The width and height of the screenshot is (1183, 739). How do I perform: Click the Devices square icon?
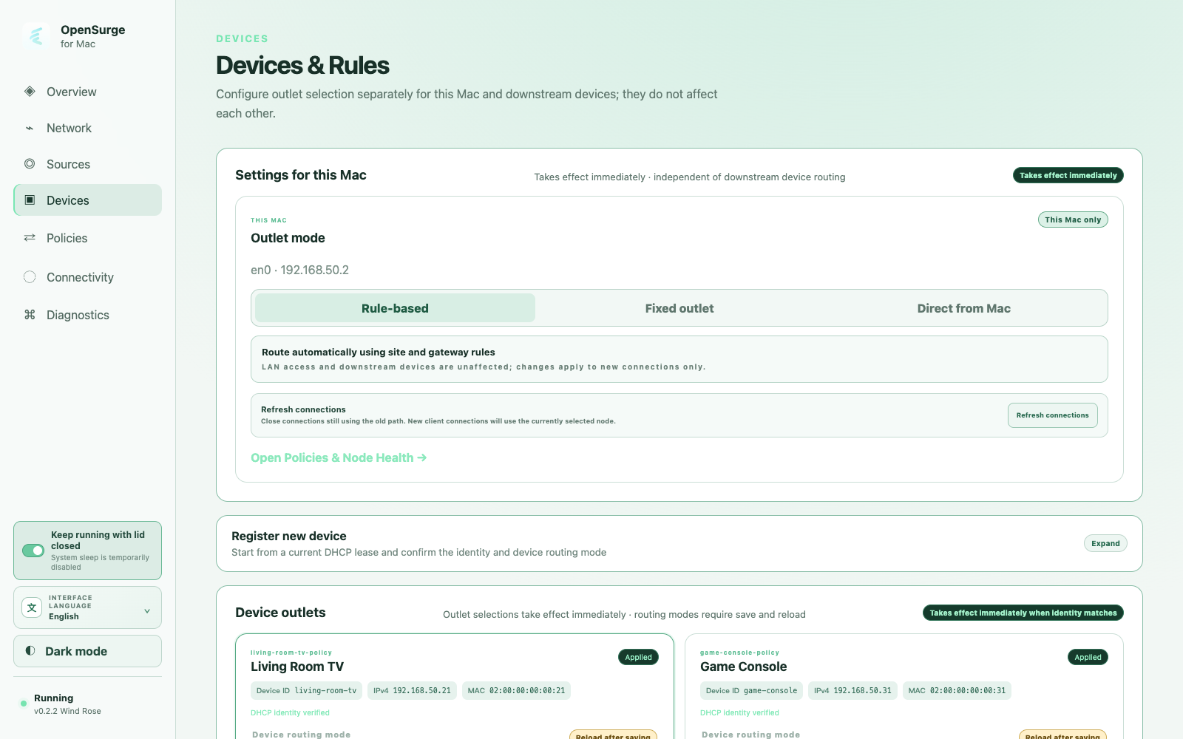click(30, 200)
